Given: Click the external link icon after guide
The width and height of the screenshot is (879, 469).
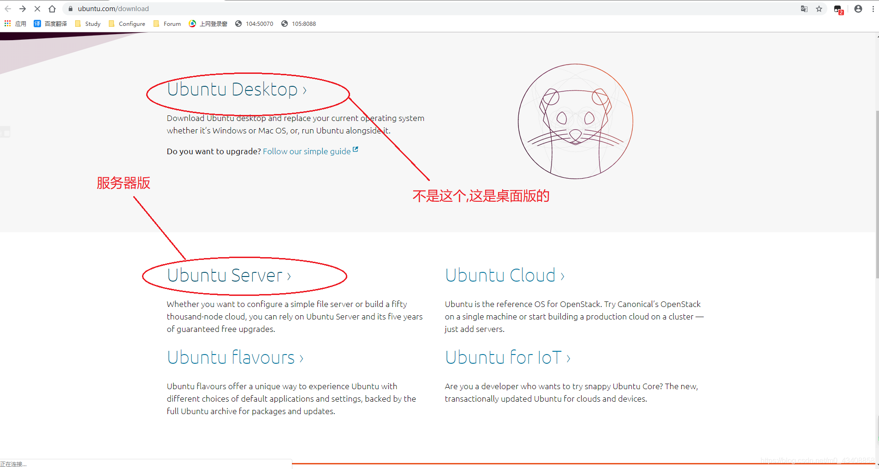Looking at the screenshot, I should 356,150.
